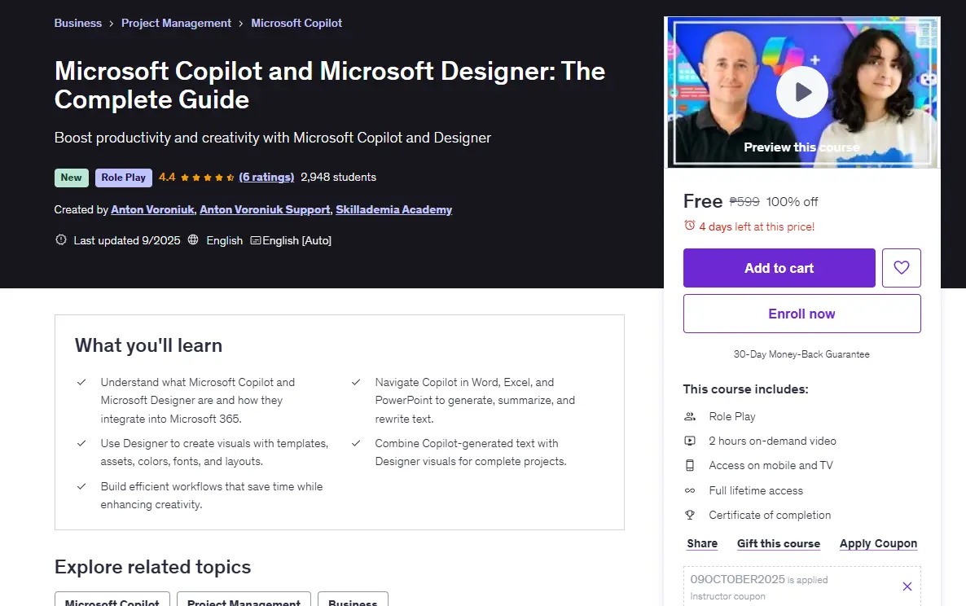The width and height of the screenshot is (966, 606).
Task: Click the Enroll now button
Action: point(801,314)
